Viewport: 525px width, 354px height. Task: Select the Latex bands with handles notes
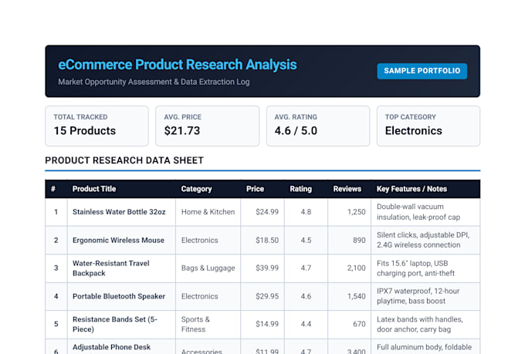(x=425, y=324)
